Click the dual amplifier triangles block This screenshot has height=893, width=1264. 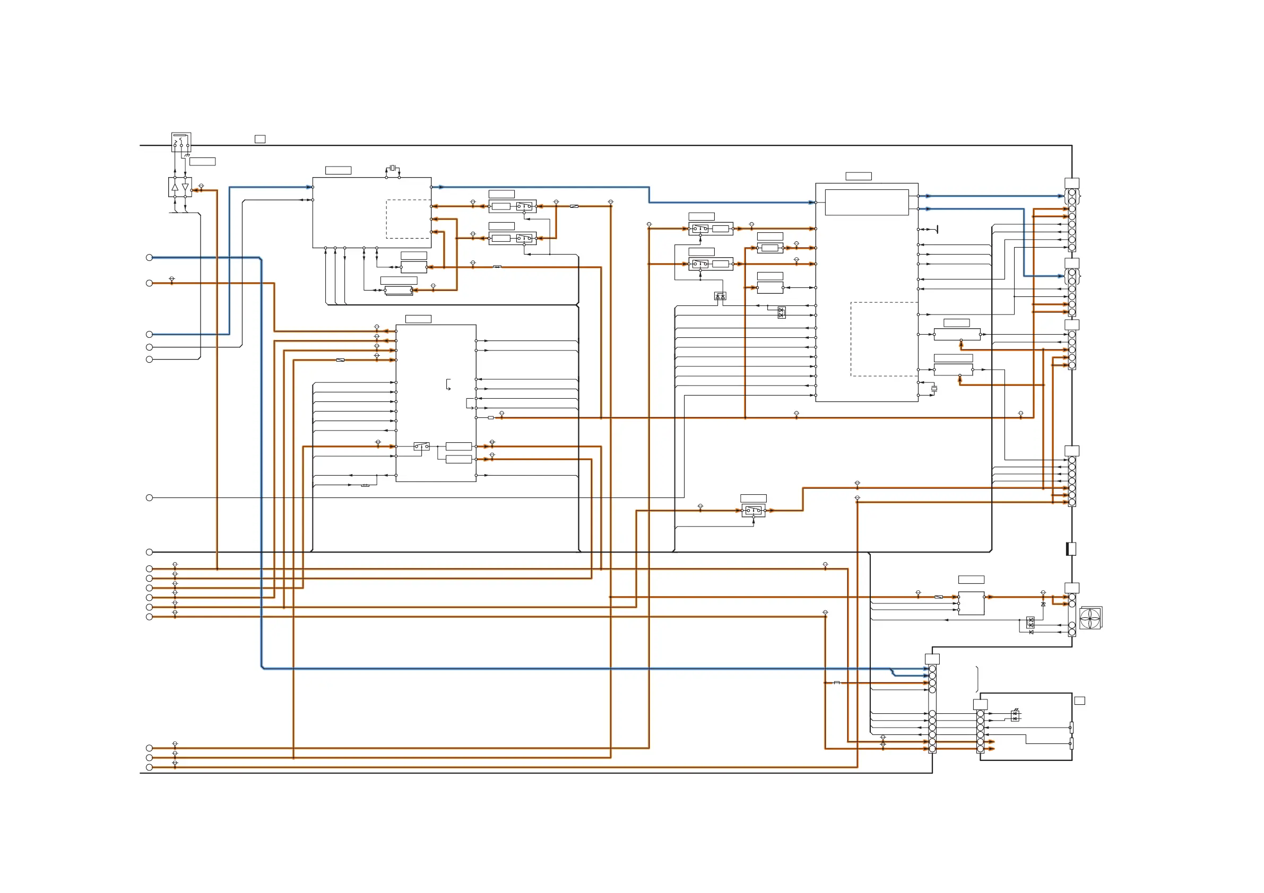180,187
